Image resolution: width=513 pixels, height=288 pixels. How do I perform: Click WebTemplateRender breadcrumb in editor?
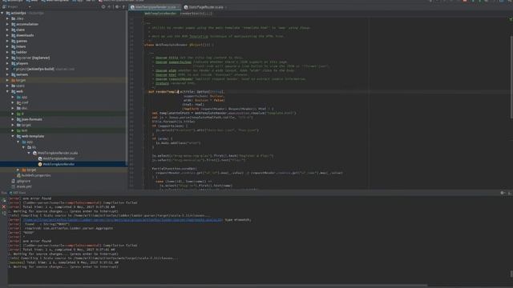tap(160, 14)
